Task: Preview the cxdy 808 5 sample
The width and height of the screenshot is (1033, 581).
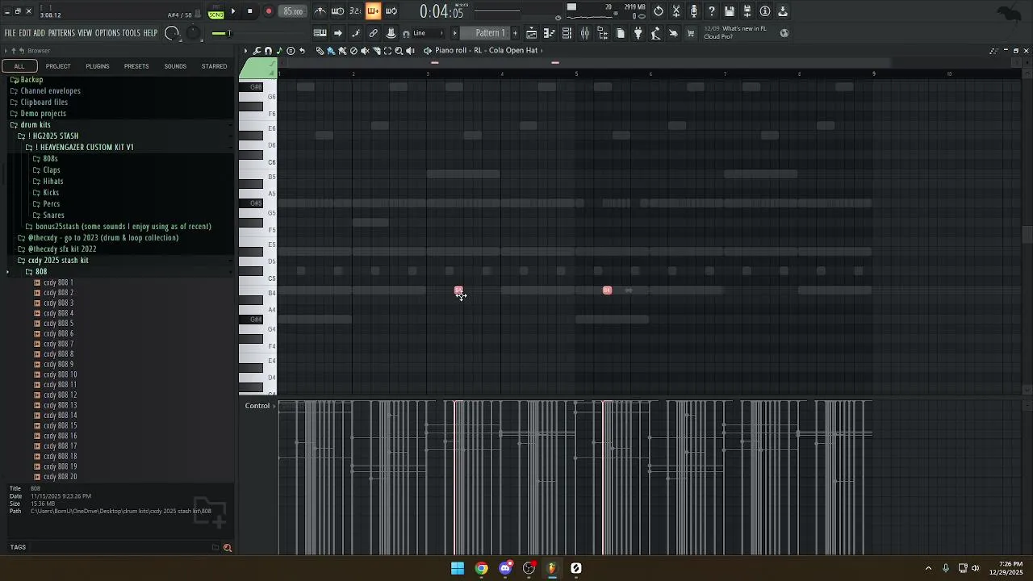Action: (53, 324)
